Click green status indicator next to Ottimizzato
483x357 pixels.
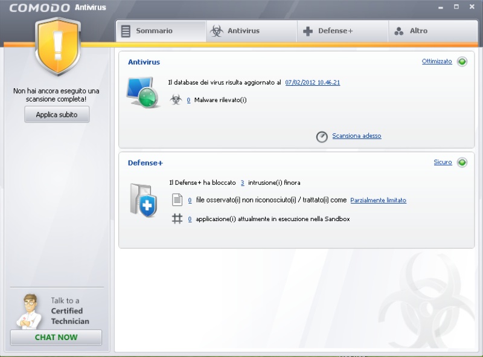click(x=462, y=62)
